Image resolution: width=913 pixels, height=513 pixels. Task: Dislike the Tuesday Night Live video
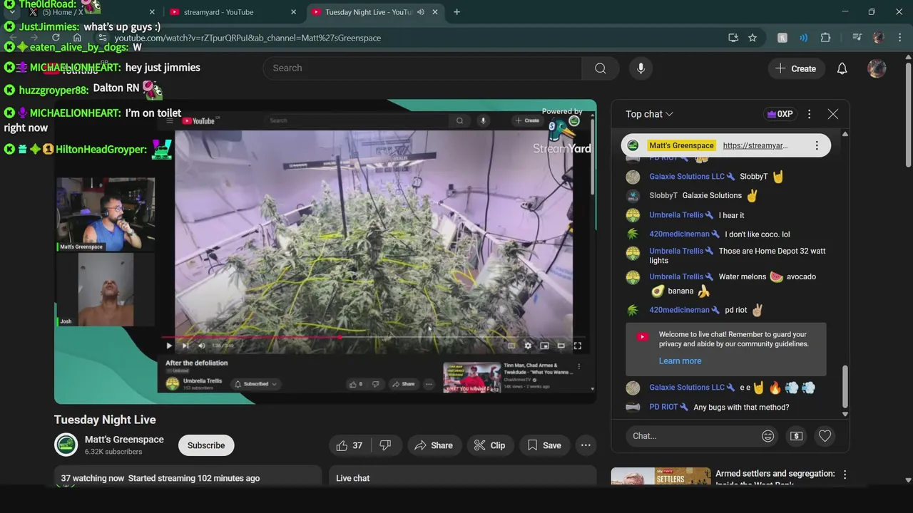point(385,445)
